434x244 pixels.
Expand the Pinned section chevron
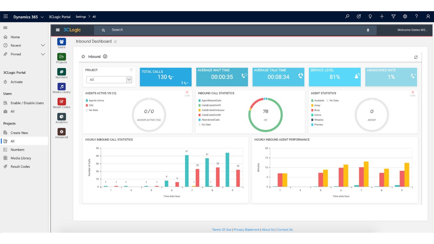[43, 54]
